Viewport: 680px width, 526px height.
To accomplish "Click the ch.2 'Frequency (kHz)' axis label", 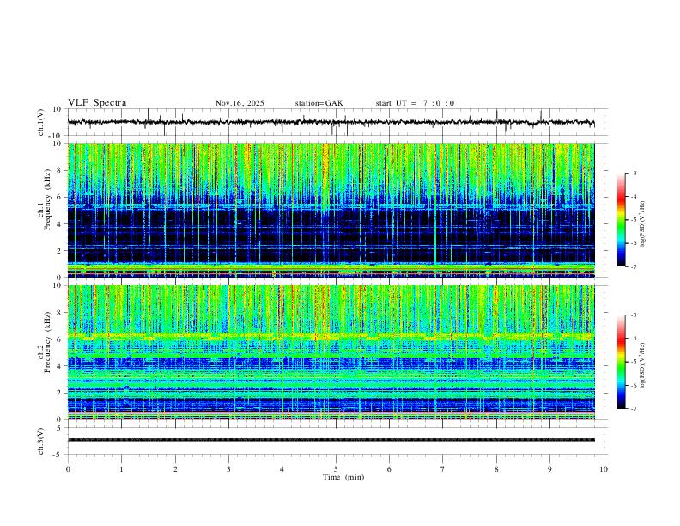I will (x=47, y=341).
